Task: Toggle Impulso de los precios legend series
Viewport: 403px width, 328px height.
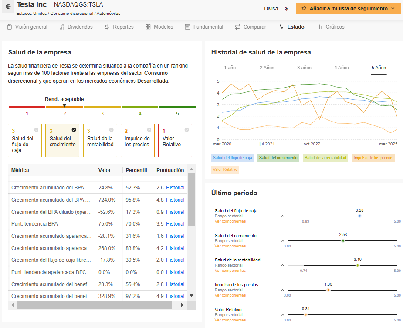Action: 373,158
